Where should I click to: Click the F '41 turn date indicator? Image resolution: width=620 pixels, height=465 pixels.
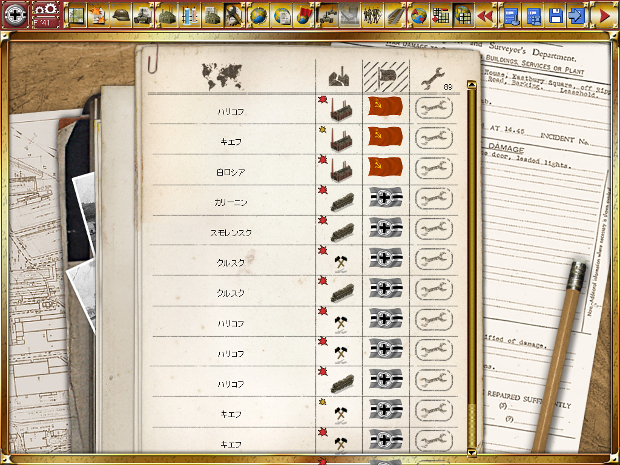(x=46, y=22)
